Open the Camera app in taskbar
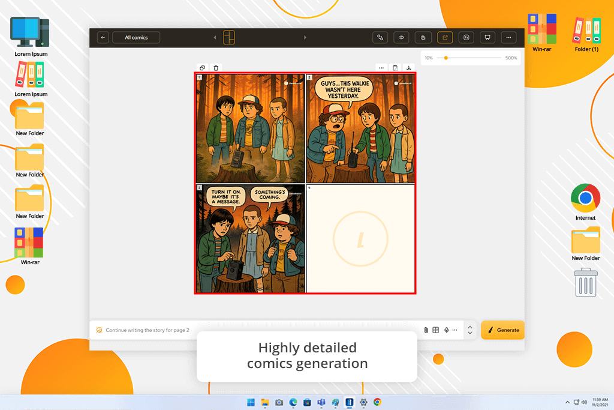Image resolution: width=614 pixels, height=410 pixels. (279, 402)
